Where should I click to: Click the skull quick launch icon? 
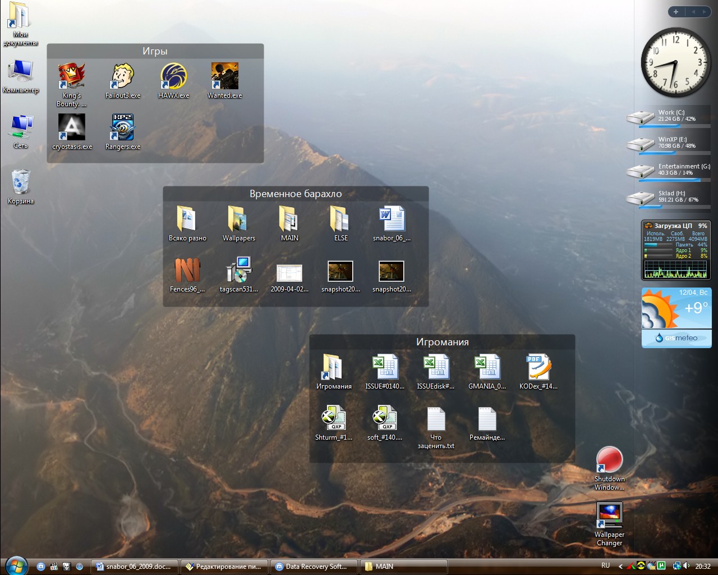(67, 567)
